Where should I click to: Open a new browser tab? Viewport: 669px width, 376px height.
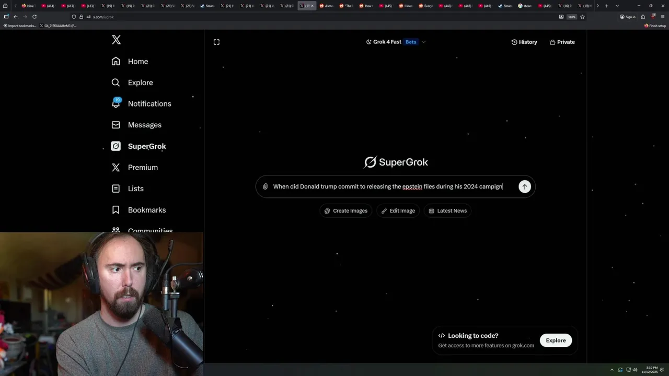(606, 6)
